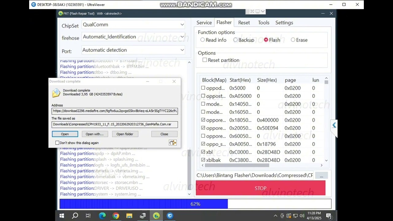393x221 pixels.
Task: Open the blue UltraViewer taskbar icon
Action: [x=170, y=216]
